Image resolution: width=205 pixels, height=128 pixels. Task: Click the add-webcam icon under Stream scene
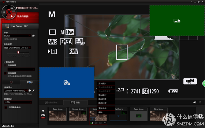click(x=96, y=123)
